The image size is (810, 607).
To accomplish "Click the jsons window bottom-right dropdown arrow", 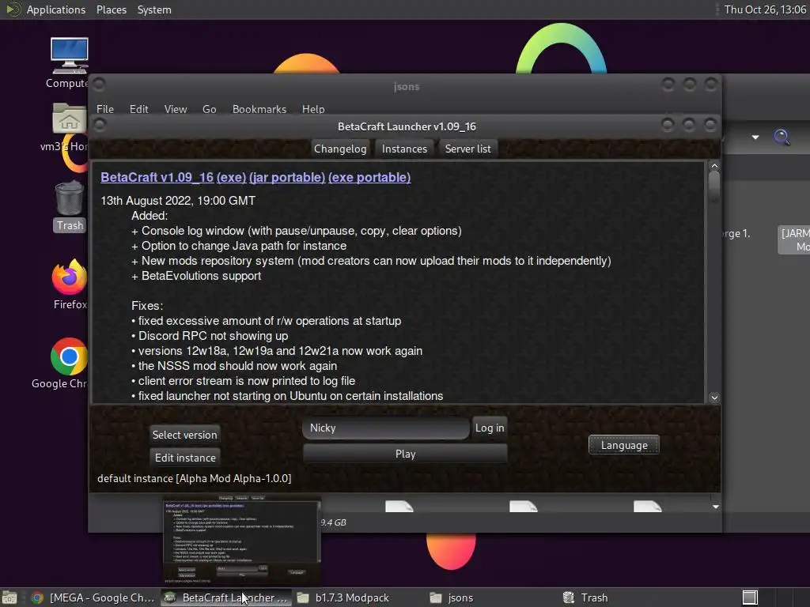I will tap(715, 507).
